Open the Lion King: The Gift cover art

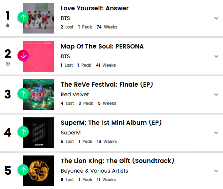click(x=38, y=170)
